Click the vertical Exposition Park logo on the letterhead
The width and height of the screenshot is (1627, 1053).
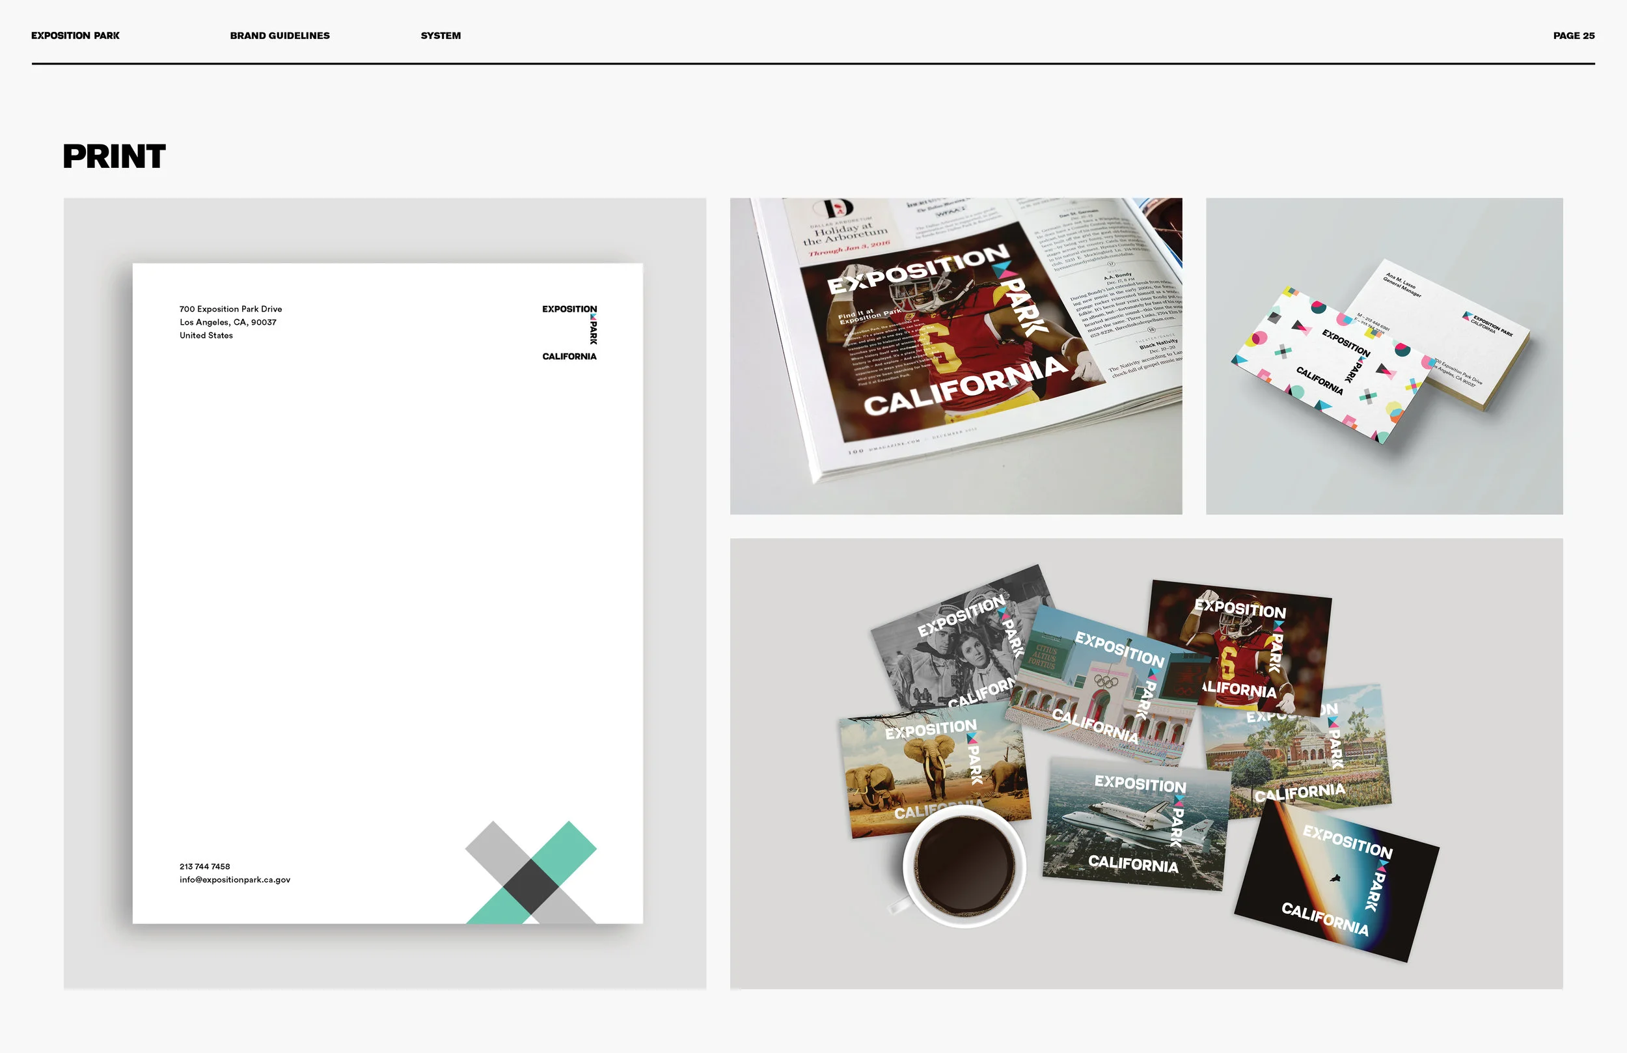pos(569,332)
